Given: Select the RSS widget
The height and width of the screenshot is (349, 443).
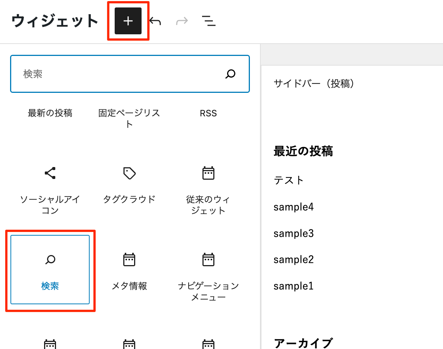Looking at the screenshot, I should (x=208, y=113).
